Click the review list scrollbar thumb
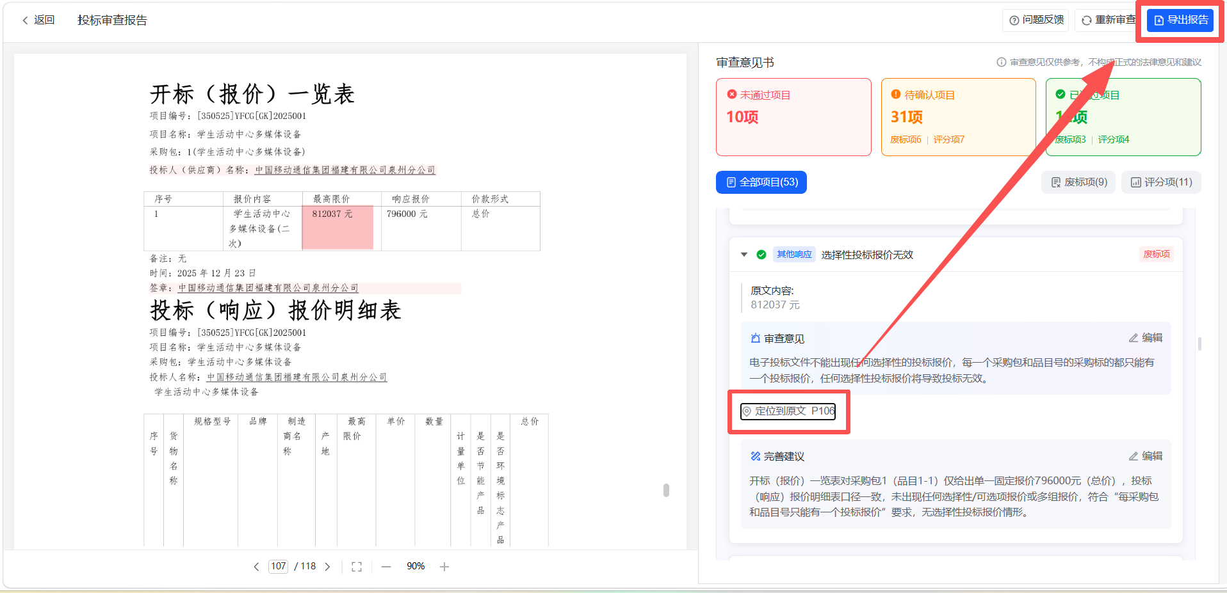This screenshot has height=593, width=1227. (1199, 344)
